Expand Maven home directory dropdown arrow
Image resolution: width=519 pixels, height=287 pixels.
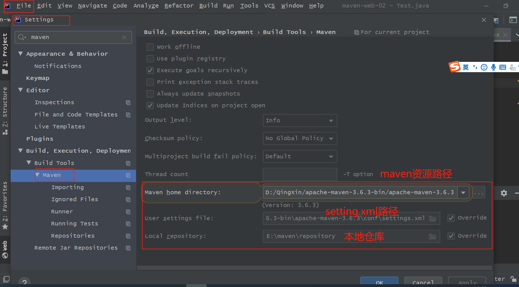[x=463, y=193]
